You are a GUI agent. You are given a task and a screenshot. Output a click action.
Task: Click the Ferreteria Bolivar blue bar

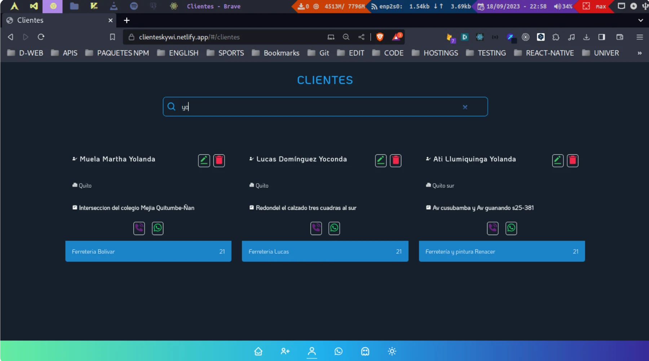(148, 251)
